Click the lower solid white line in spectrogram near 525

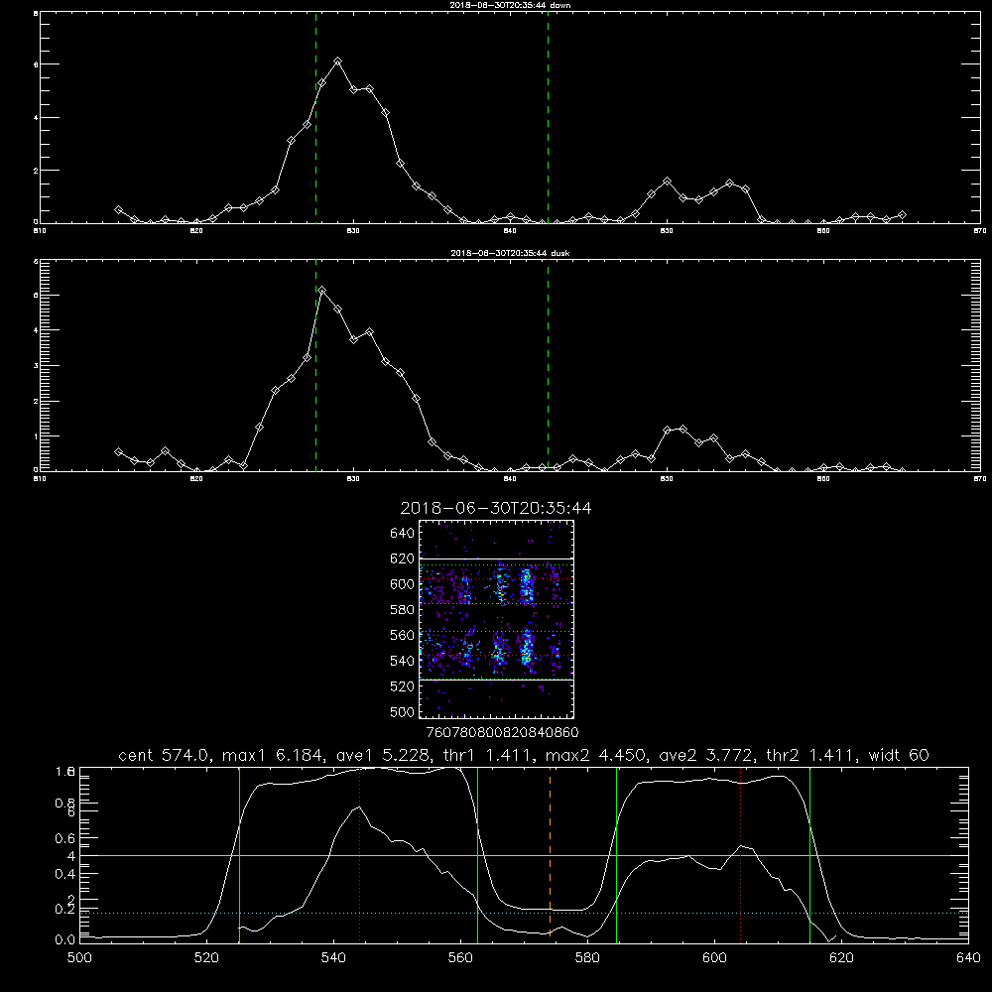point(497,681)
